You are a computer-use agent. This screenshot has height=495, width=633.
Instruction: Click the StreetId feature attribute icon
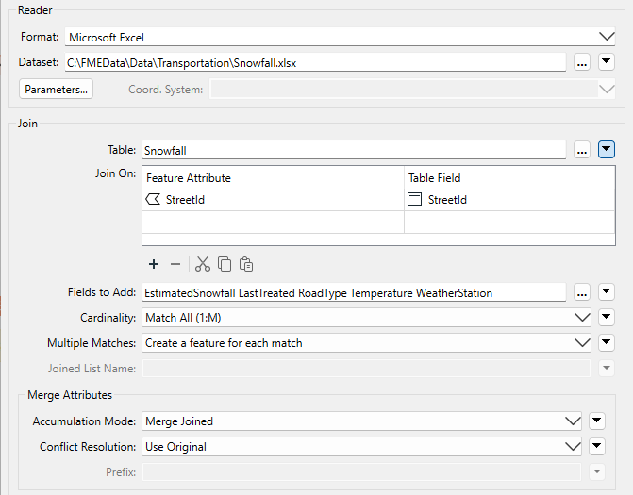click(153, 199)
